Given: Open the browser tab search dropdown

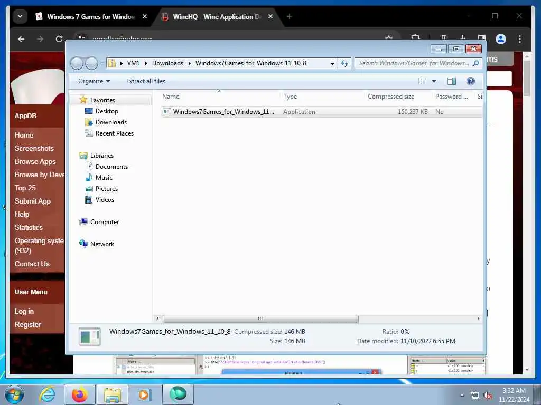Looking at the screenshot, I should coord(20,16).
